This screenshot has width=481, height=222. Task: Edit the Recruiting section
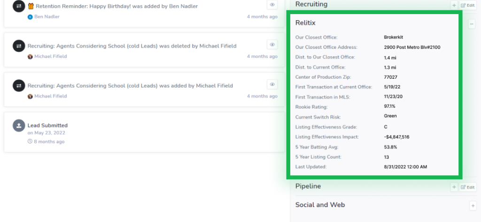click(468, 5)
